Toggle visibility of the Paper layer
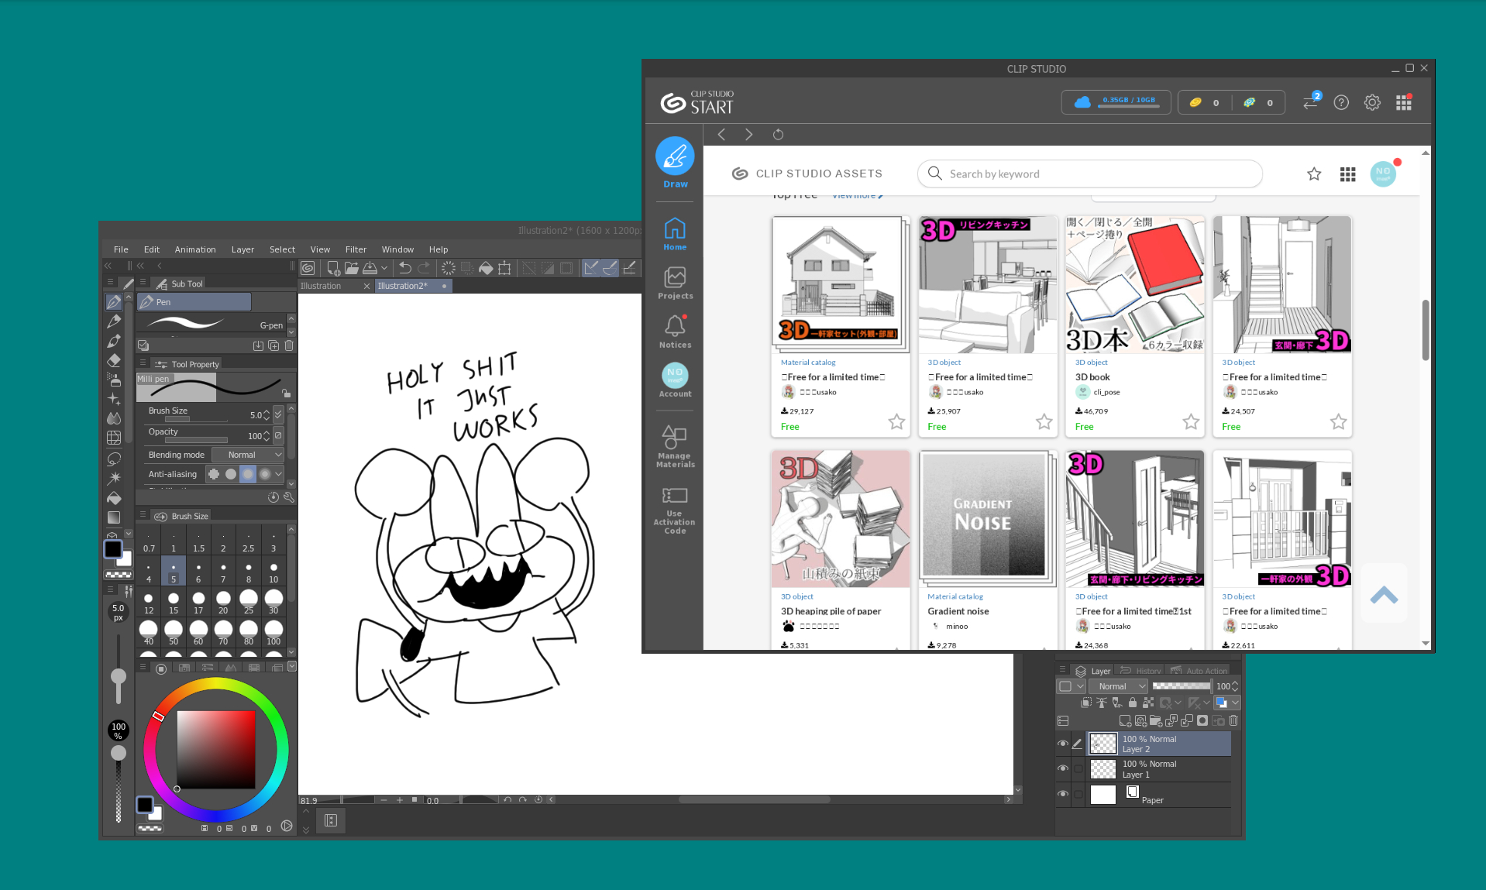1486x890 pixels. coord(1062,794)
